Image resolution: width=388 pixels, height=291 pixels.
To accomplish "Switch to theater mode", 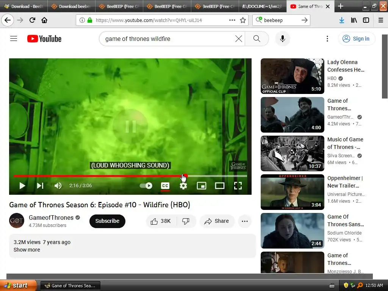I will [219, 186].
